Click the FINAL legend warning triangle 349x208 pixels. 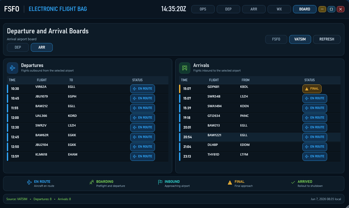(230, 182)
